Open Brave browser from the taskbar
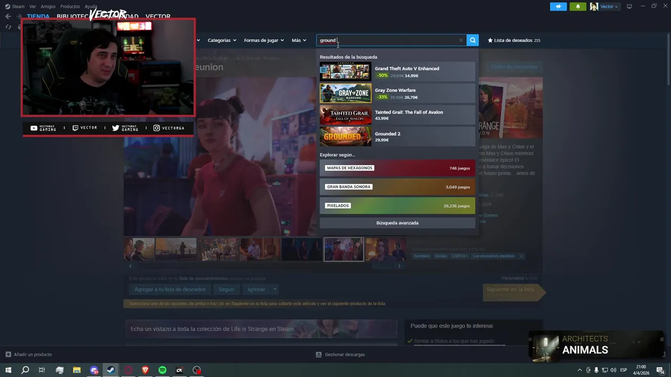671x377 pixels. click(x=145, y=370)
